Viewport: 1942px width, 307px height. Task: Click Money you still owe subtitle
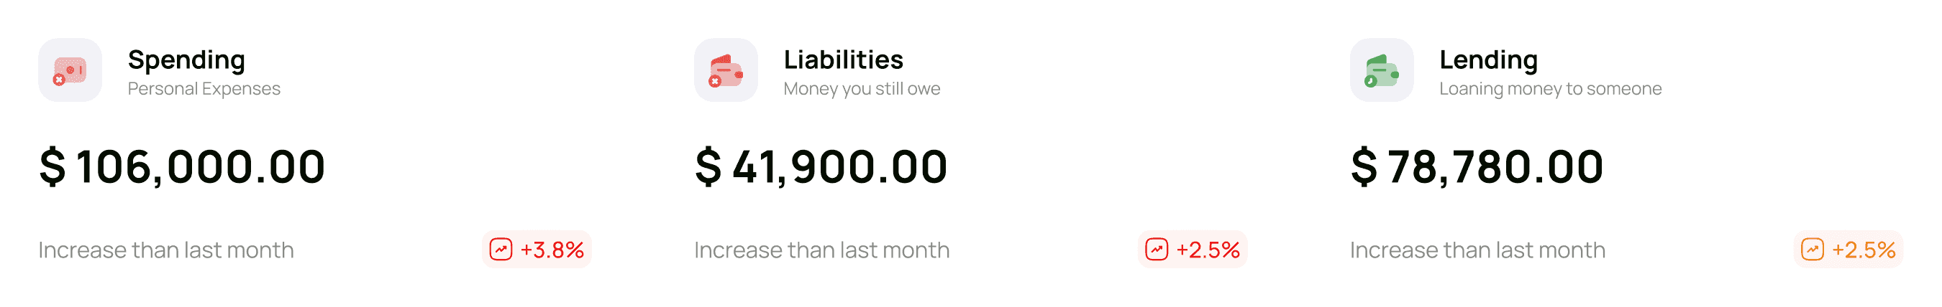pyautogui.click(x=862, y=89)
